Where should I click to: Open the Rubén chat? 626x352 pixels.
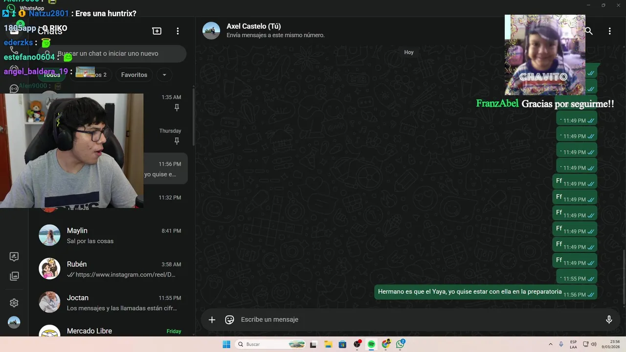click(111, 269)
